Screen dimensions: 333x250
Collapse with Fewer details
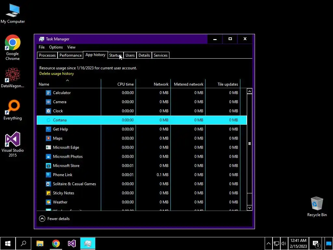54,219
